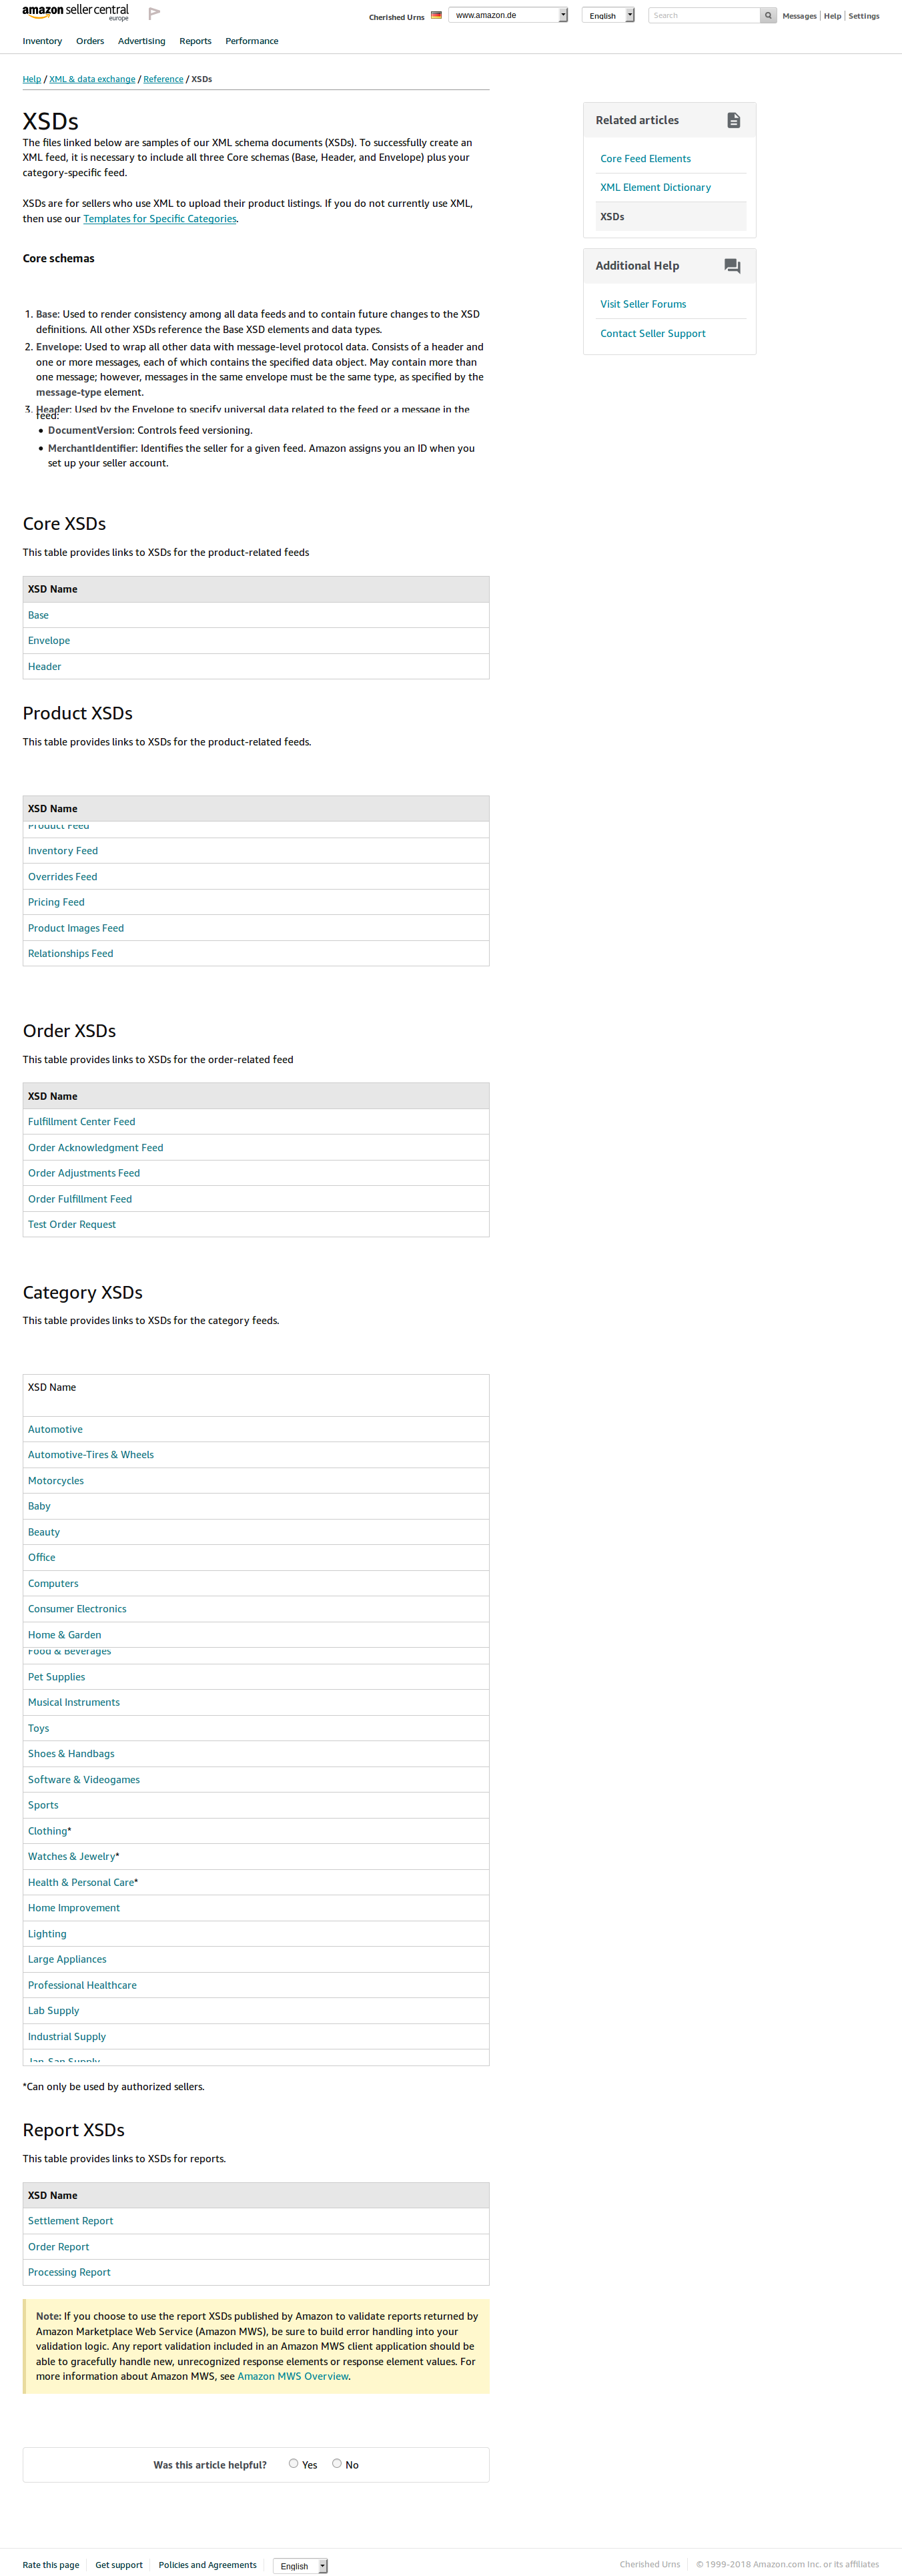Select Yes for article helpful
The image size is (902, 2576).
(x=293, y=2463)
